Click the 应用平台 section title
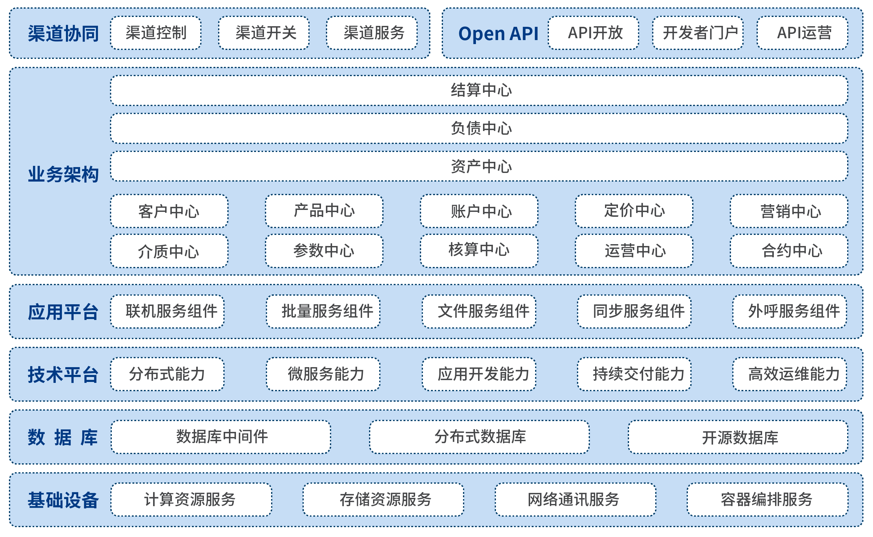Screen dimensions: 873x537 63,312
